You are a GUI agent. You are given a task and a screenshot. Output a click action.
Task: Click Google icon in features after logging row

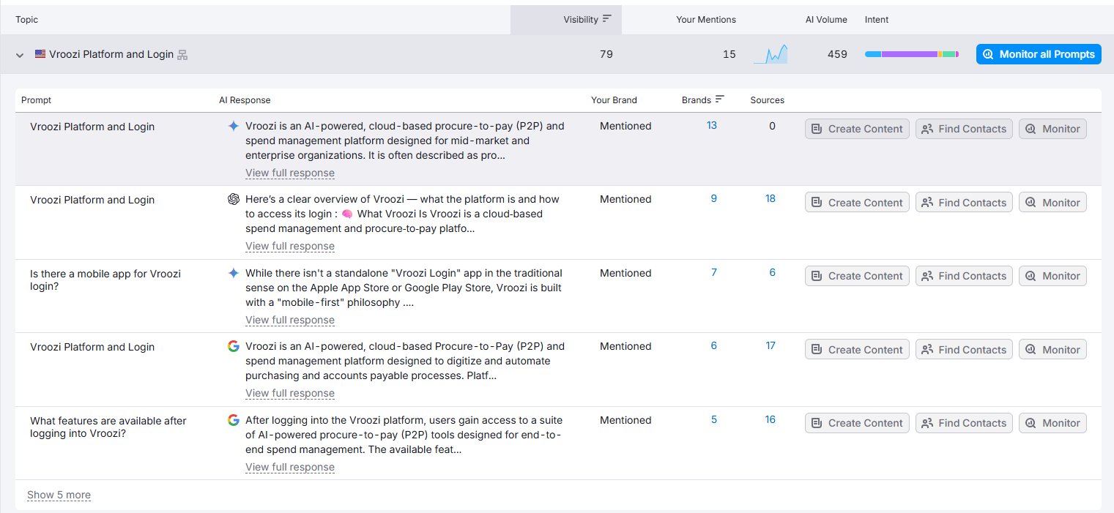[234, 420]
